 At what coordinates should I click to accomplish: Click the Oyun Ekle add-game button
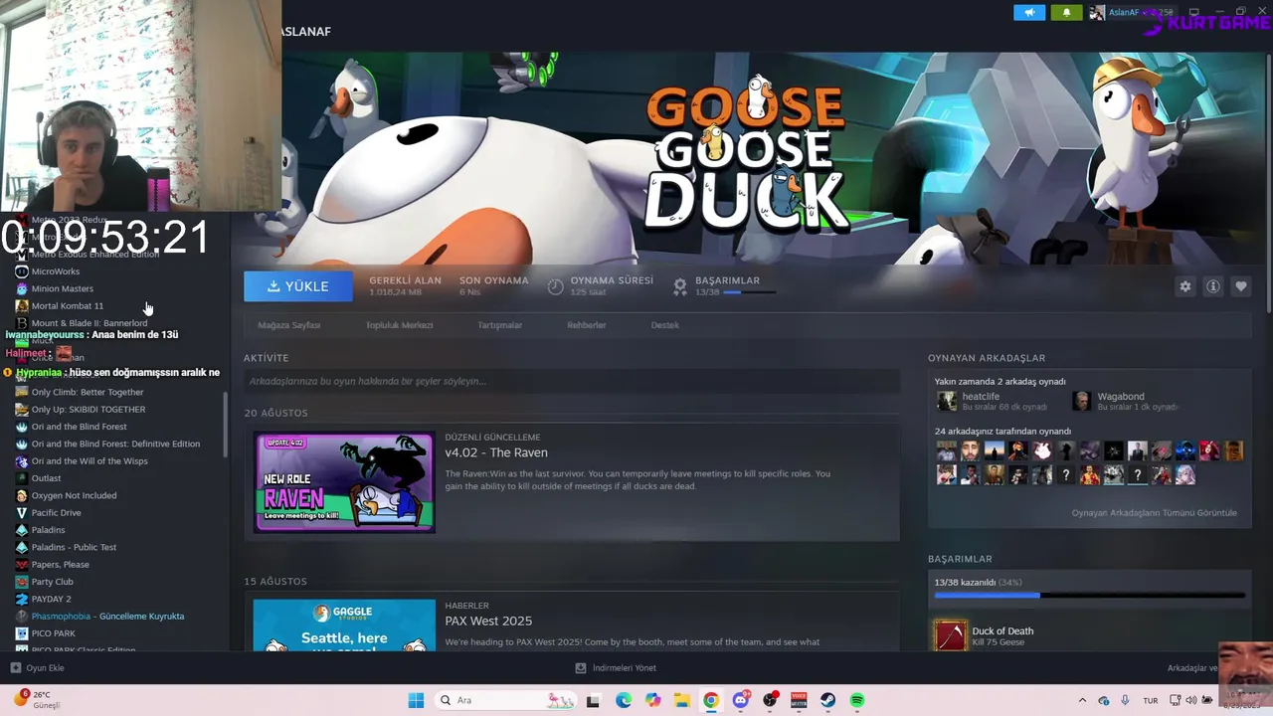pyautogui.click(x=38, y=668)
